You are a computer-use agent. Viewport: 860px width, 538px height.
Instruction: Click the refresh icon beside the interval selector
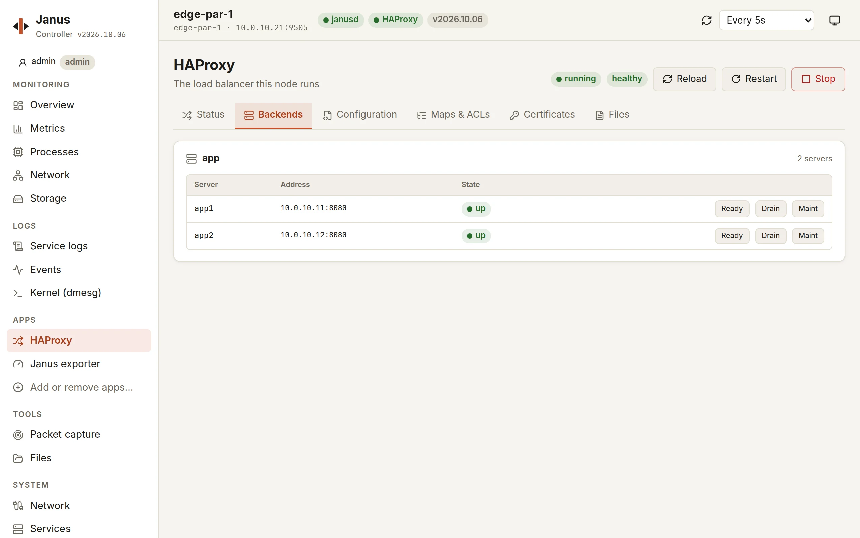coord(706,20)
